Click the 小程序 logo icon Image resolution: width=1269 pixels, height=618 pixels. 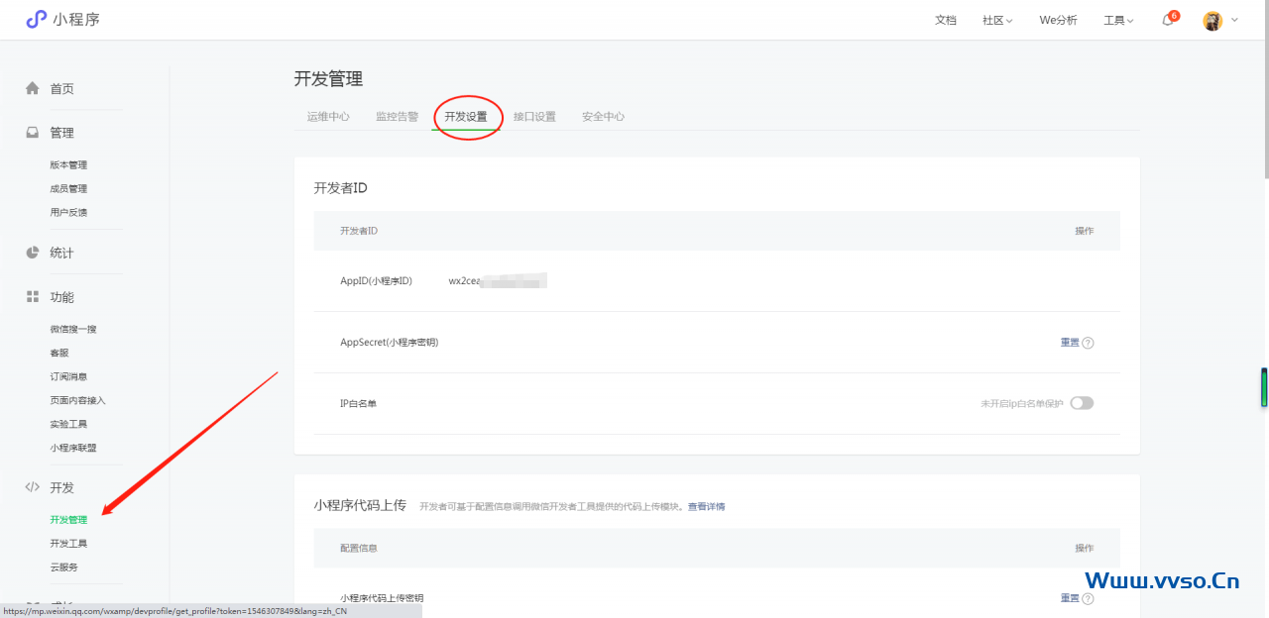click(x=37, y=20)
